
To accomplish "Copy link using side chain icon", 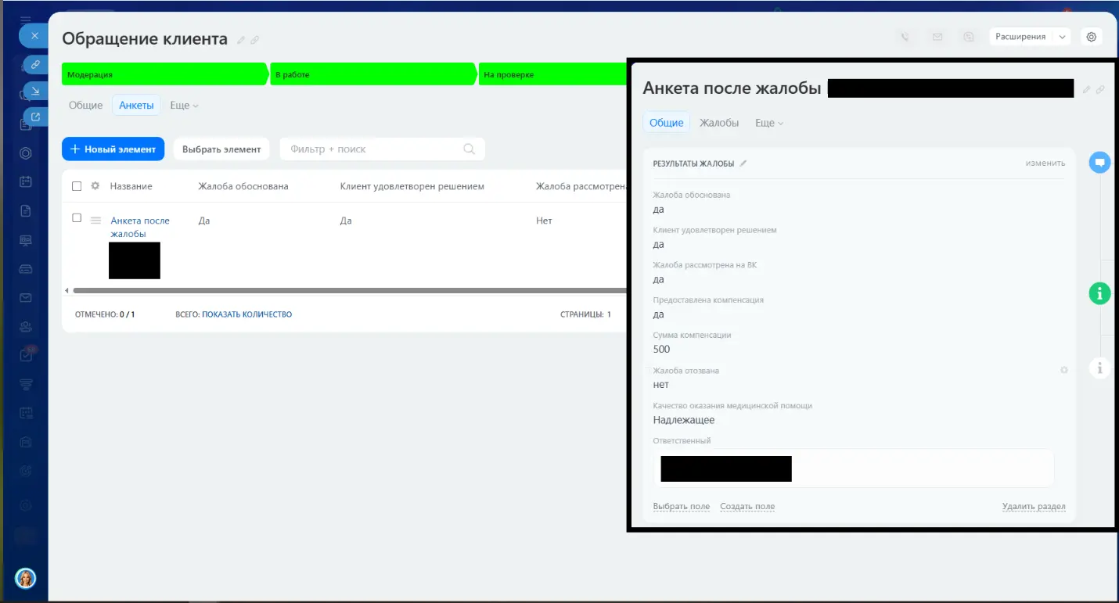I will [x=35, y=64].
